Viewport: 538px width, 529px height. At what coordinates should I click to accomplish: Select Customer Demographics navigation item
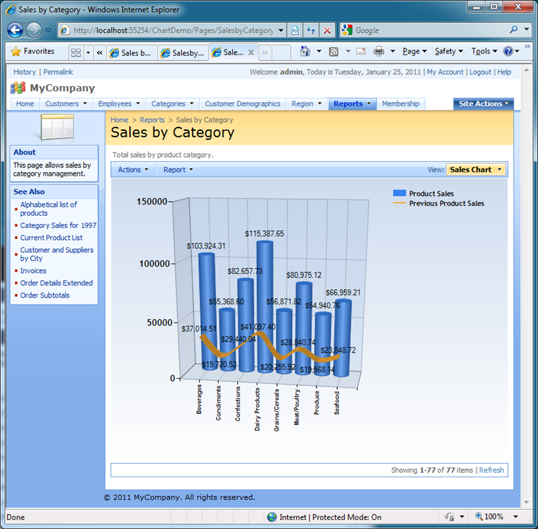point(243,104)
